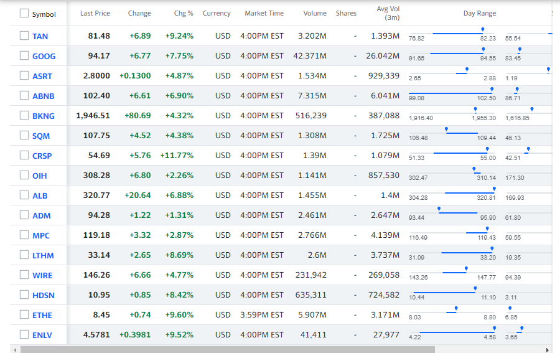Open the ENLV ticker link

click(42, 336)
